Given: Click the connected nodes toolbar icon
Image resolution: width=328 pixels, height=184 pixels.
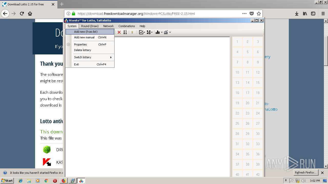Looking at the screenshot, I should pyautogui.click(x=149, y=32).
